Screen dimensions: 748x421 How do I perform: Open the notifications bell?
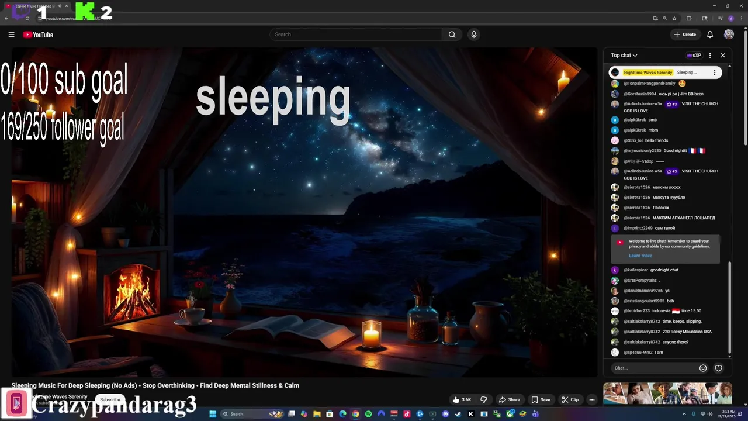[710, 34]
